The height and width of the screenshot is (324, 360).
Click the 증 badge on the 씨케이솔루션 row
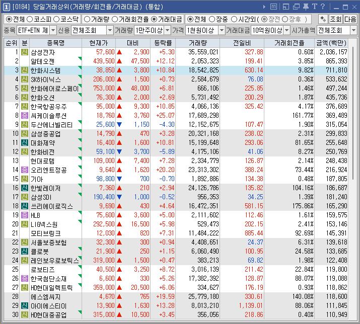point(25,115)
